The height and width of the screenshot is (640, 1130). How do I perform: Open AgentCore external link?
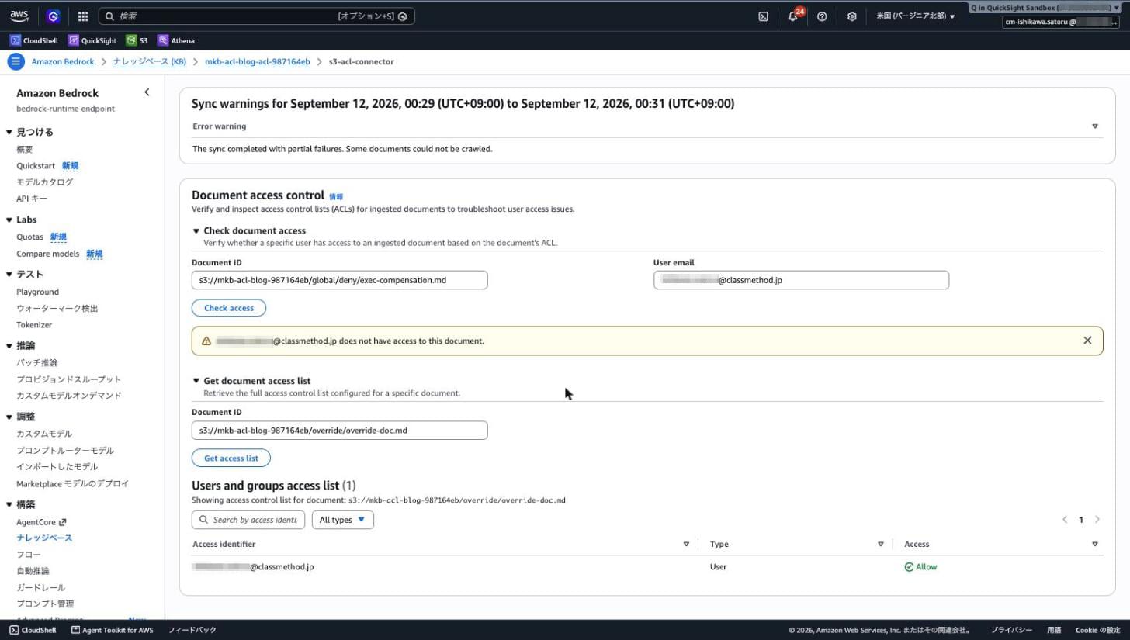[41, 522]
